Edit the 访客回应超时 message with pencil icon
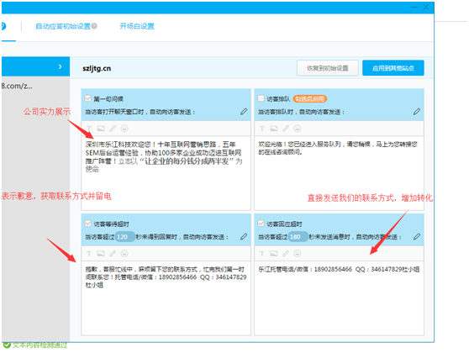The width and height of the screenshot is (469, 353). click(417, 237)
